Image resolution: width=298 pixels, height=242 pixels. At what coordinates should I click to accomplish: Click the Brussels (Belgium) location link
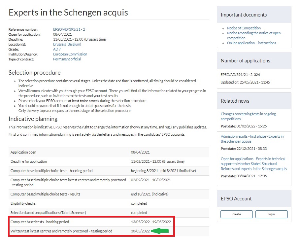coord(67,45)
